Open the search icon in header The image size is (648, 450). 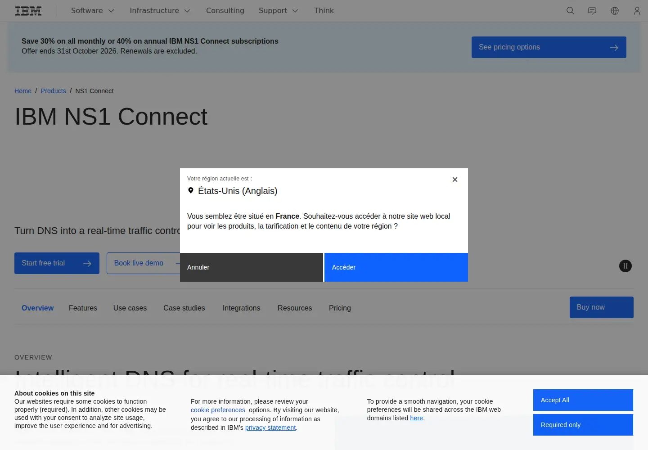[570, 11]
